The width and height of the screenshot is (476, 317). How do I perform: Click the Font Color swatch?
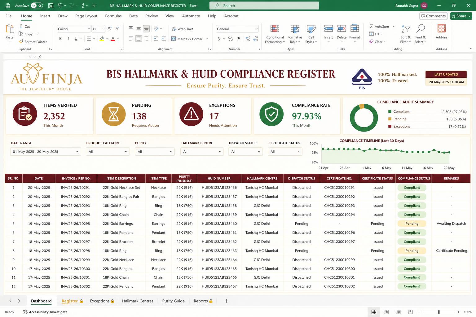(x=113, y=39)
